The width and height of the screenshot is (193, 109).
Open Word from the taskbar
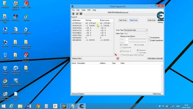pyautogui.click(x=29, y=106)
